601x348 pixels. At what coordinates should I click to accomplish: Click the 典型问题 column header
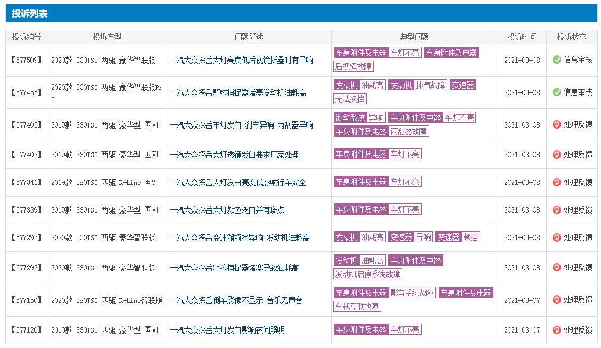414,37
